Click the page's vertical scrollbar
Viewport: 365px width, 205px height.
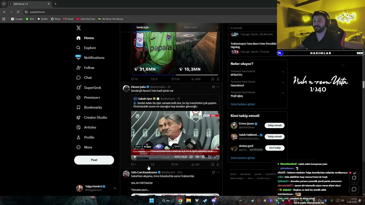pos(364,85)
